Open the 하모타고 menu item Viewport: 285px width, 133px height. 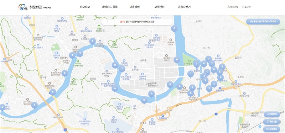click(85, 7)
